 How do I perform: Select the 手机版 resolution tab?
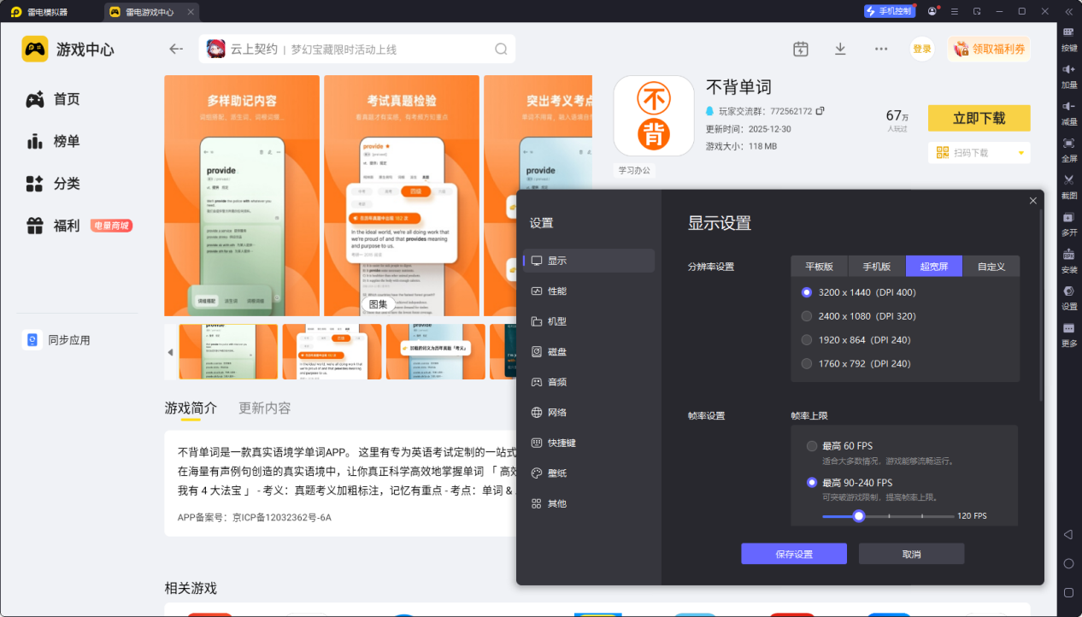coord(875,266)
